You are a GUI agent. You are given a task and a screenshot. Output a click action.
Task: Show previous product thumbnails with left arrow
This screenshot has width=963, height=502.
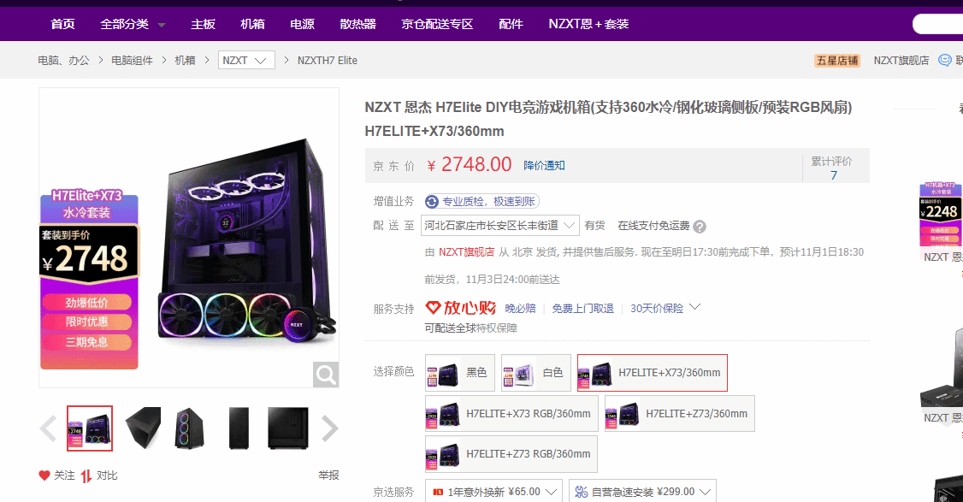click(x=48, y=428)
